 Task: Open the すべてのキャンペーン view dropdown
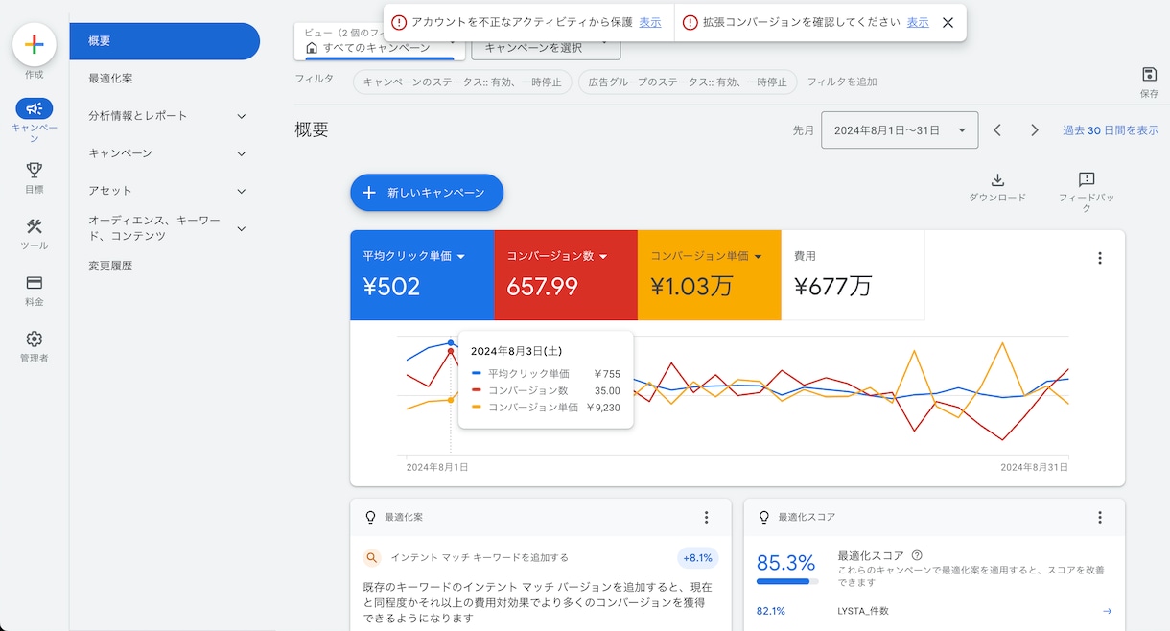click(380, 44)
